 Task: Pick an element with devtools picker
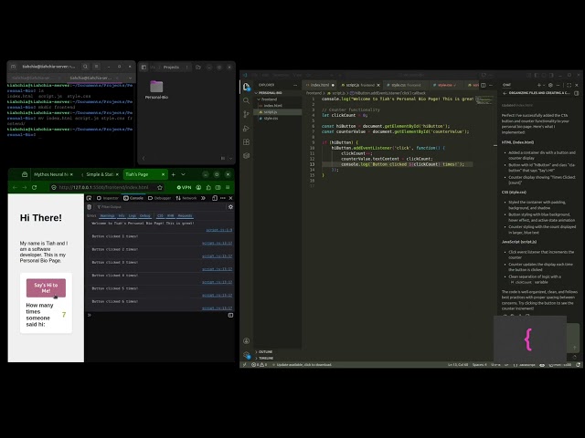click(90, 198)
